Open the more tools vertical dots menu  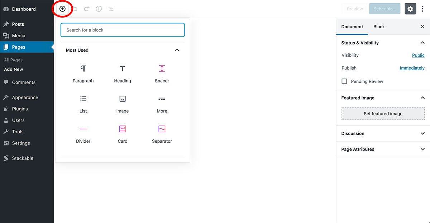[x=422, y=9]
